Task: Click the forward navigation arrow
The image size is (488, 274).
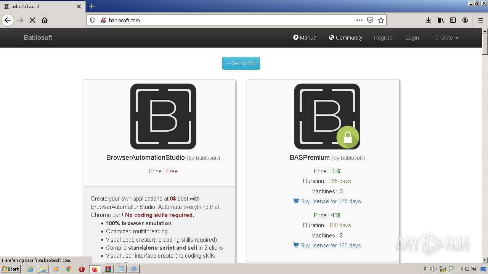Action: 20,20
